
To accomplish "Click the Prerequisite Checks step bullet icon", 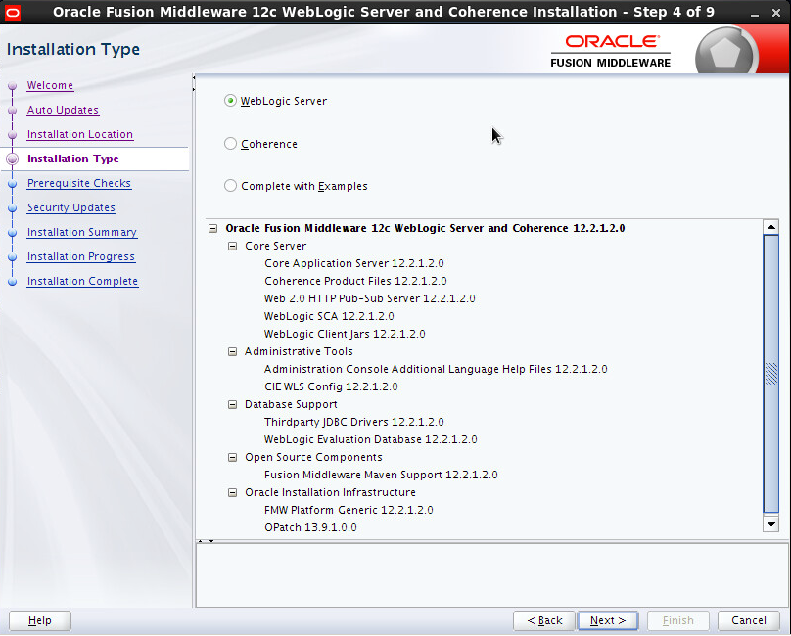I will coord(13,184).
